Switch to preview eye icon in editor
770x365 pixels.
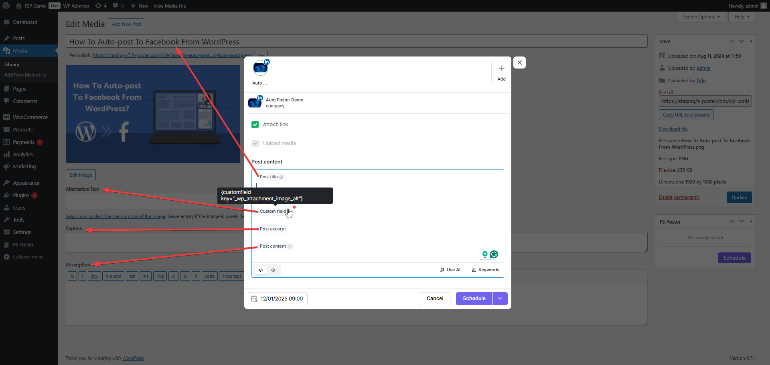pos(273,270)
